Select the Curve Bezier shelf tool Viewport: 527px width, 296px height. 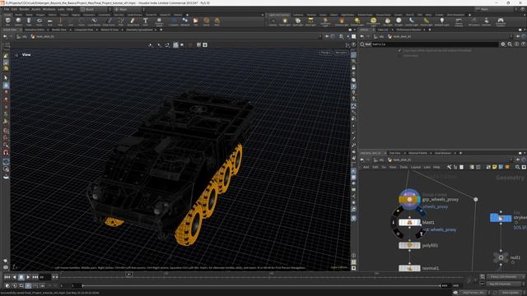(x=94, y=22)
